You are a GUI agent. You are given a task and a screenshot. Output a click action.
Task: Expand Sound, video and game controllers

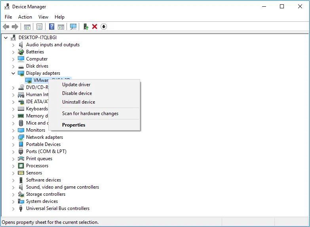pos(13,187)
